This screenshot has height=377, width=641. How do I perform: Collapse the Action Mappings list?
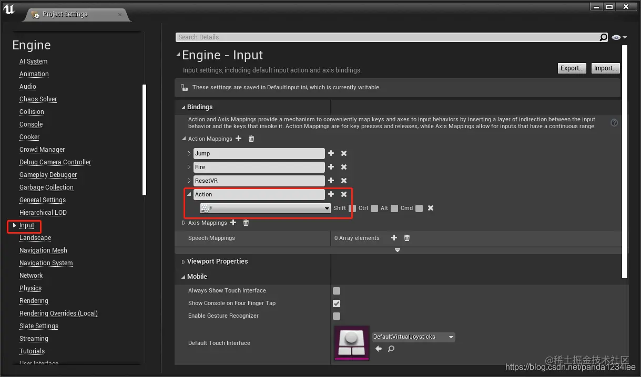tap(184, 139)
